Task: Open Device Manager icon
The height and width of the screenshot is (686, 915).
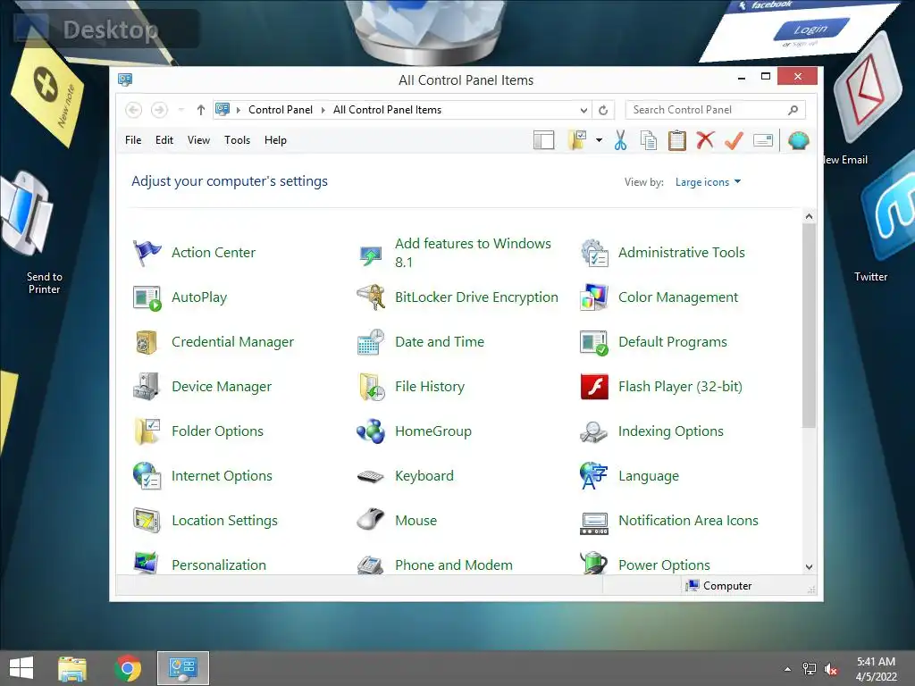Action: [x=147, y=387]
